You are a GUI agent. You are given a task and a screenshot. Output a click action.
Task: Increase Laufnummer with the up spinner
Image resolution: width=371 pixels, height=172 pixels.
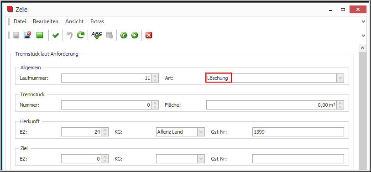tap(155, 76)
